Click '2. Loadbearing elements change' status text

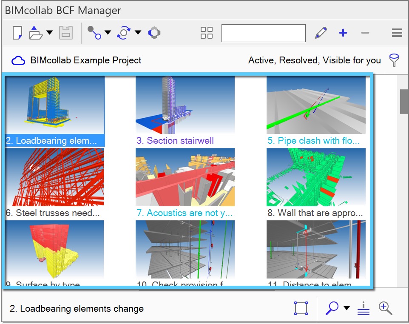tap(77, 309)
